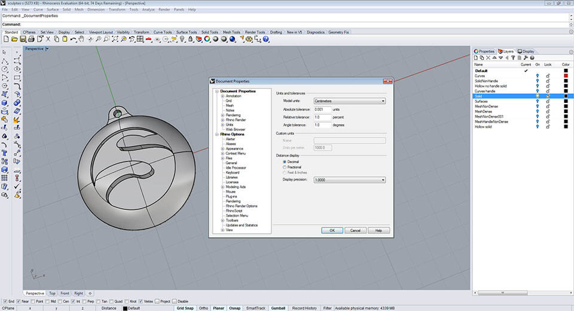This screenshot has width=574, height=311.
Task: Toggle the End osnap checkbox
Action: 5,301
